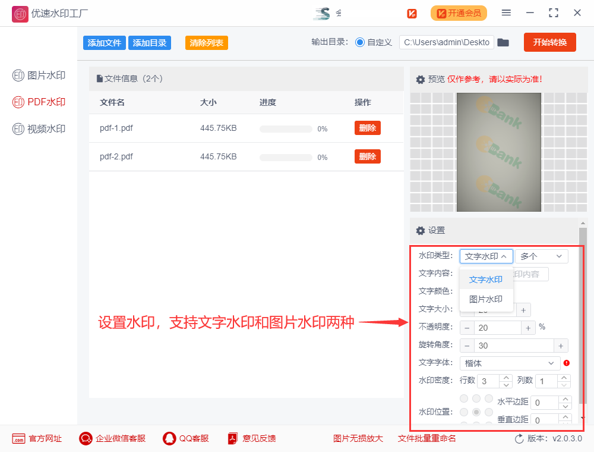Click the sogou input method icon
Image resolution: width=594 pixels, height=452 pixels.
point(322,13)
